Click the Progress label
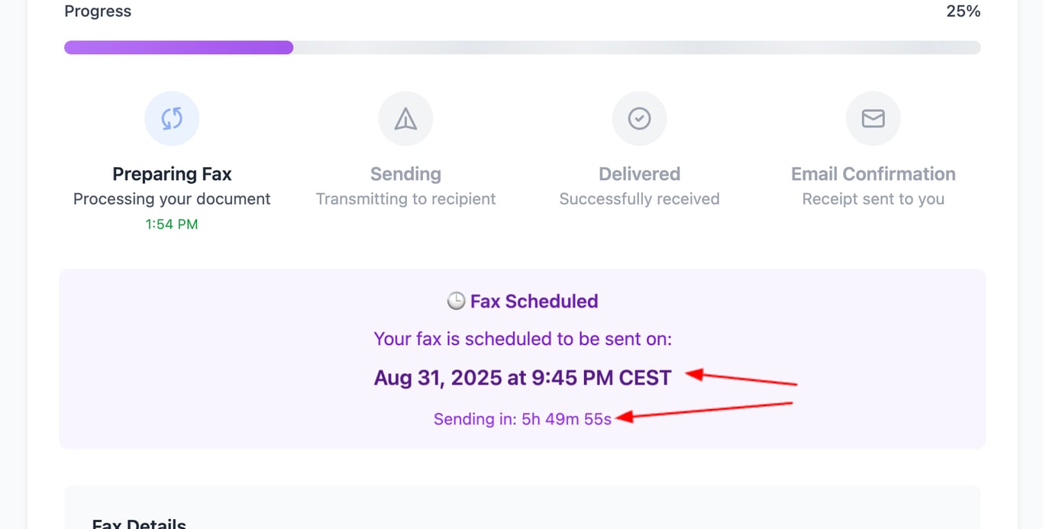 pyautogui.click(x=98, y=11)
